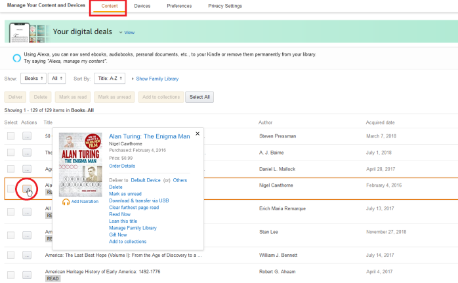Click the Title column header
The width and height of the screenshot is (458, 283).
pos(48,123)
